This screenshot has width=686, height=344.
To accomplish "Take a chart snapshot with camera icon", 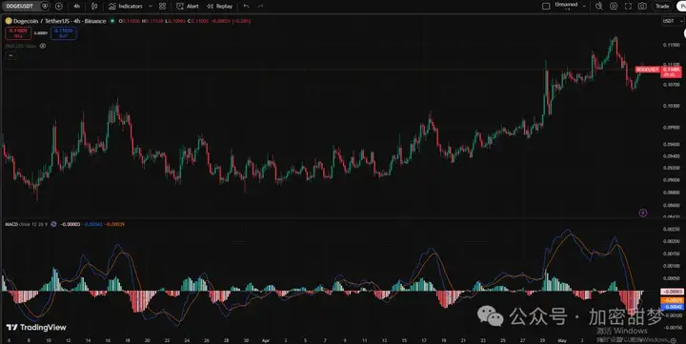I will [x=642, y=6].
